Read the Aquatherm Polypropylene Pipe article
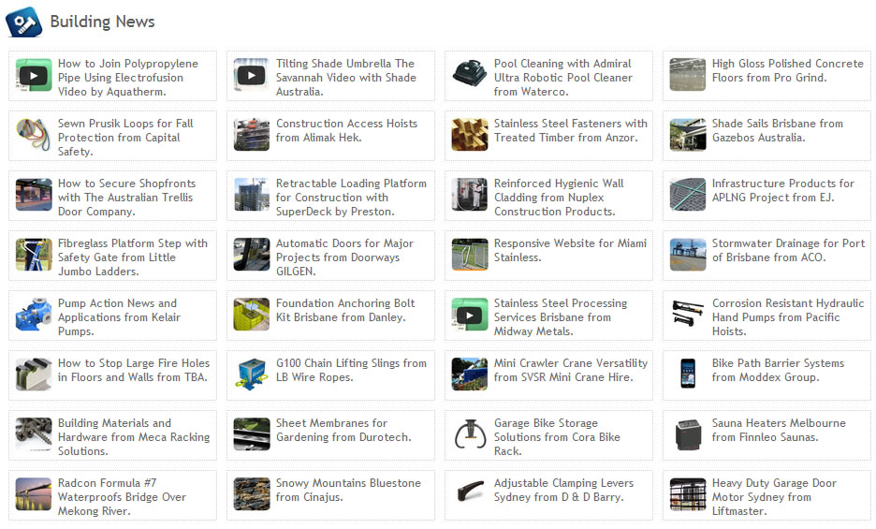This screenshot has width=876, height=529. tap(128, 78)
